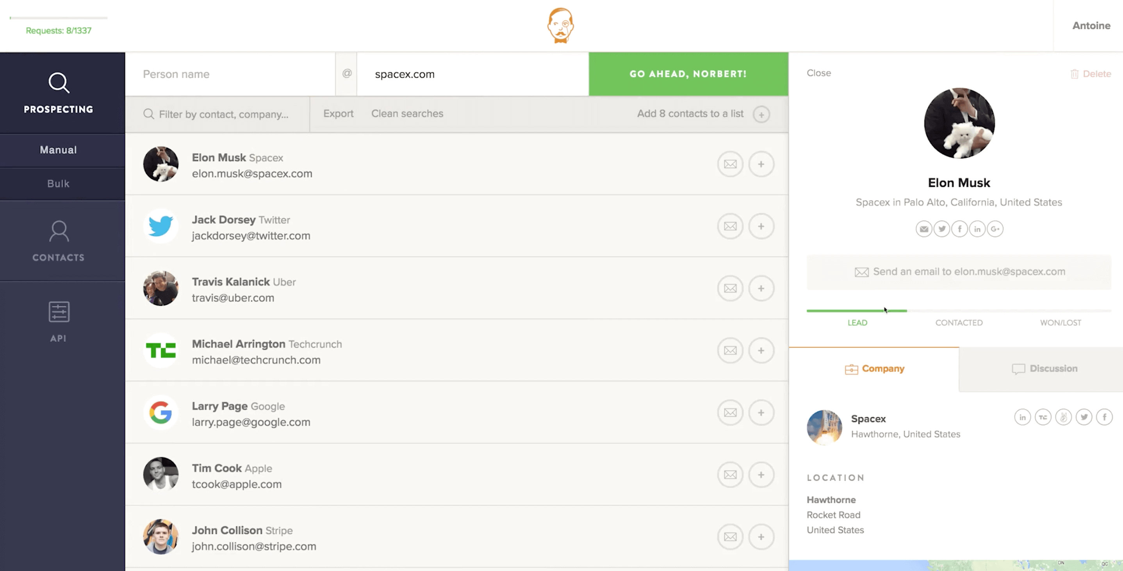This screenshot has width=1123, height=571.
Task: Click plus icon beside Add 8 contacts
Action: click(761, 115)
